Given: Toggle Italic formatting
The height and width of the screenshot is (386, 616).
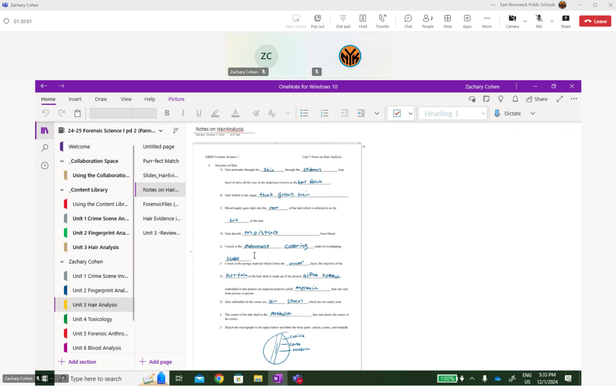Looking at the screenshot, I should coord(183,113).
